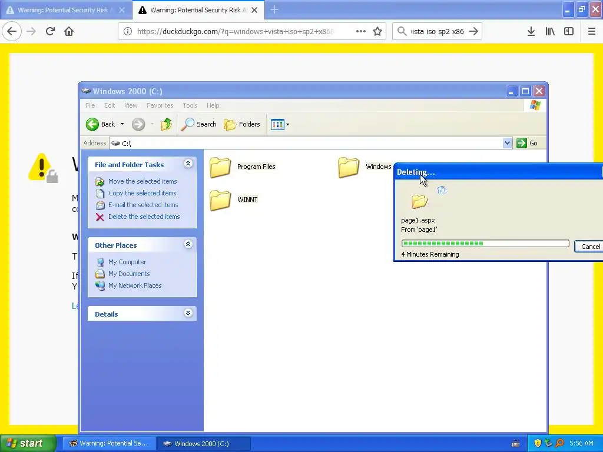Toggle the Folders pane
The width and height of the screenshot is (603, 452).
242,124
